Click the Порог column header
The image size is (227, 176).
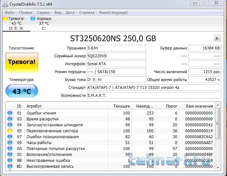coord(167,106)
